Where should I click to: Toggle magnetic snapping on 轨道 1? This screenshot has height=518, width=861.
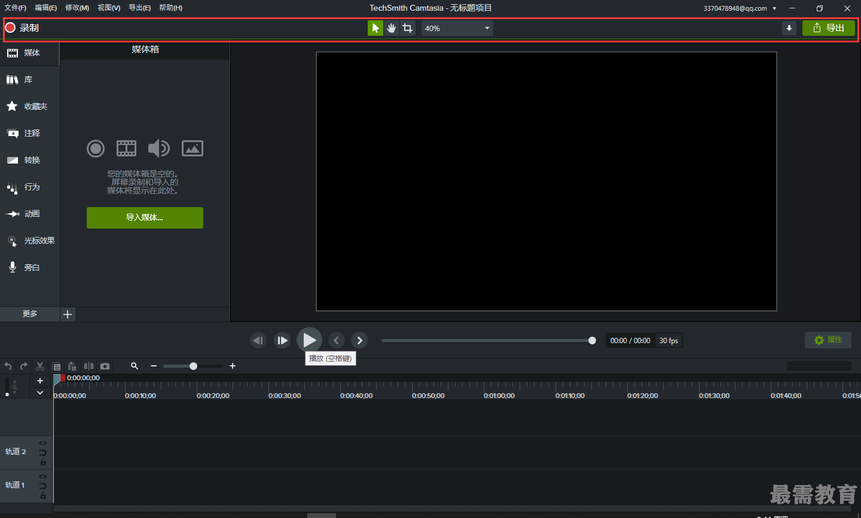(x=43, y=486)
